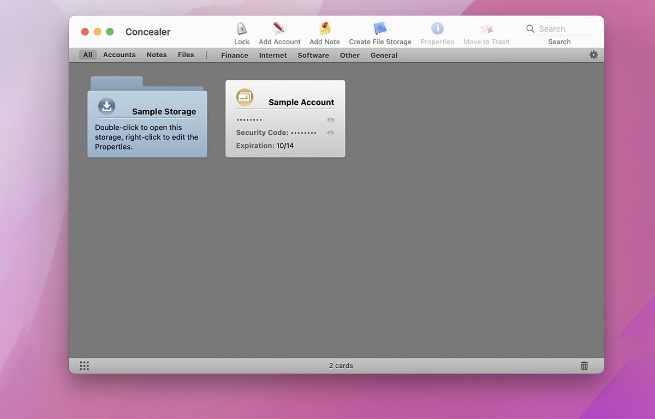This screenshot has width=655, height=419.
Task: Click the Concealer window title
Action: pos(148,32)
